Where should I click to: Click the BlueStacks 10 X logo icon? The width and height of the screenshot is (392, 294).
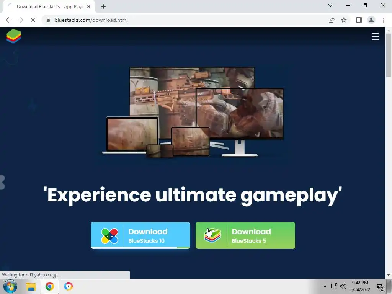point(109,235)
